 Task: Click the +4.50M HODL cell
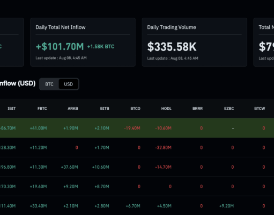[x=164, y=206]
